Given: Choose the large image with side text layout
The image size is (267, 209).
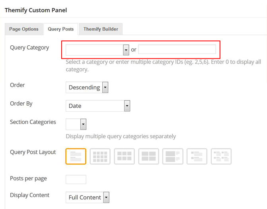Looking at the screenshot, I should pos(173,156).
